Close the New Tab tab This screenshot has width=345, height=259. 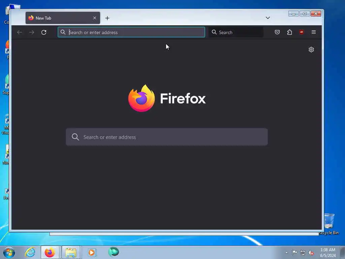[95, 18]
